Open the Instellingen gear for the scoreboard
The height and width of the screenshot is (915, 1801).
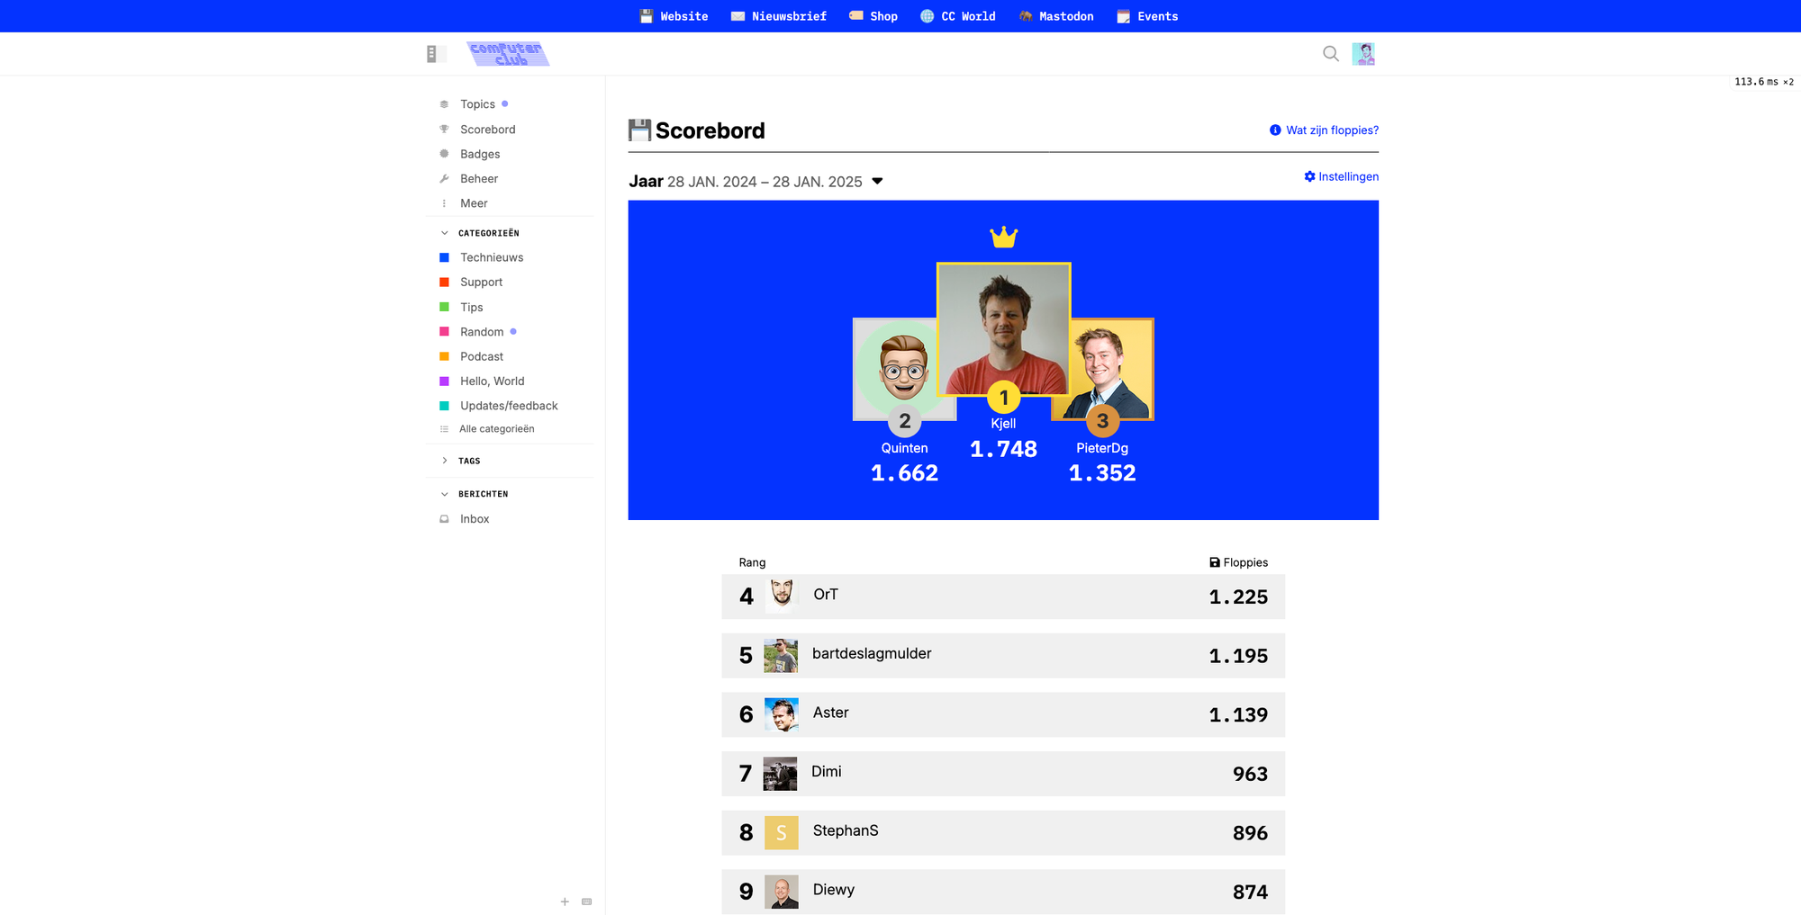1341,176
